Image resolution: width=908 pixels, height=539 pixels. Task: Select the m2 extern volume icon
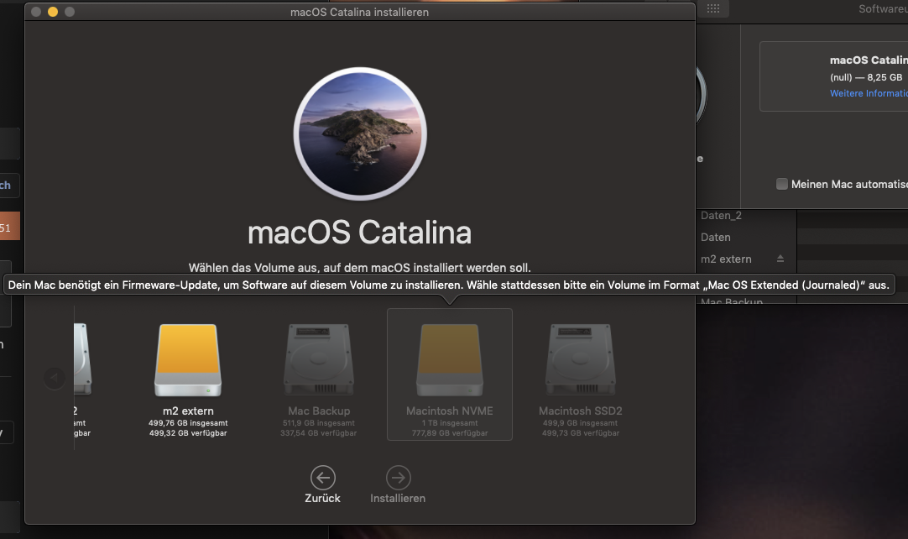tap(188, 360)
